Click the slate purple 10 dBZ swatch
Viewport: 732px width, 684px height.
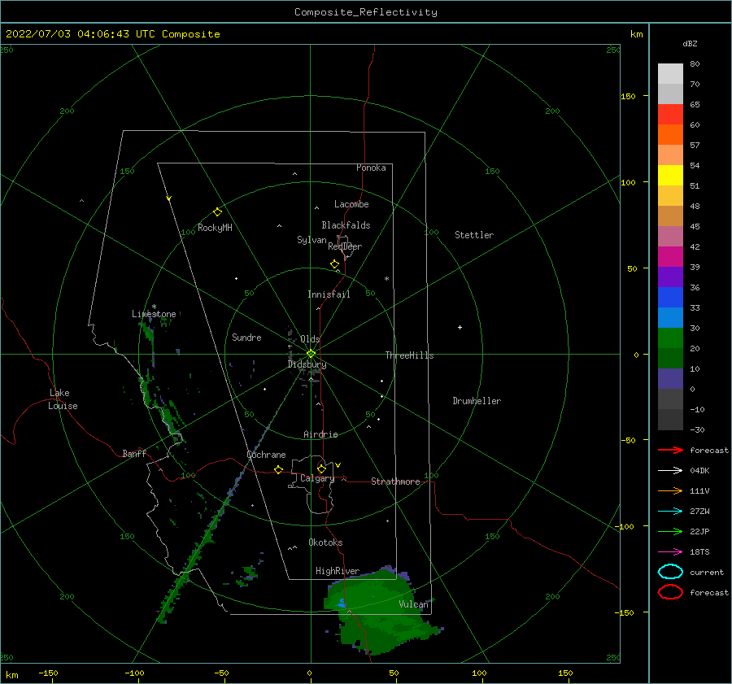(x=670, y=379)
